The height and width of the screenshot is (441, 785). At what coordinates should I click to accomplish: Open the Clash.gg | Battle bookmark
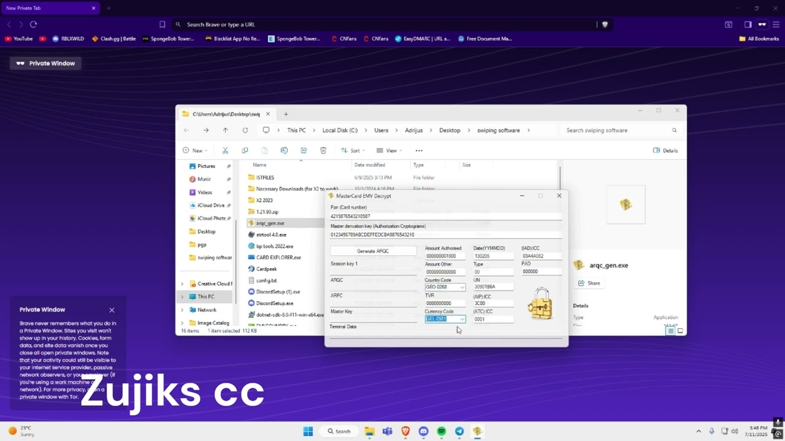(114, 39)
